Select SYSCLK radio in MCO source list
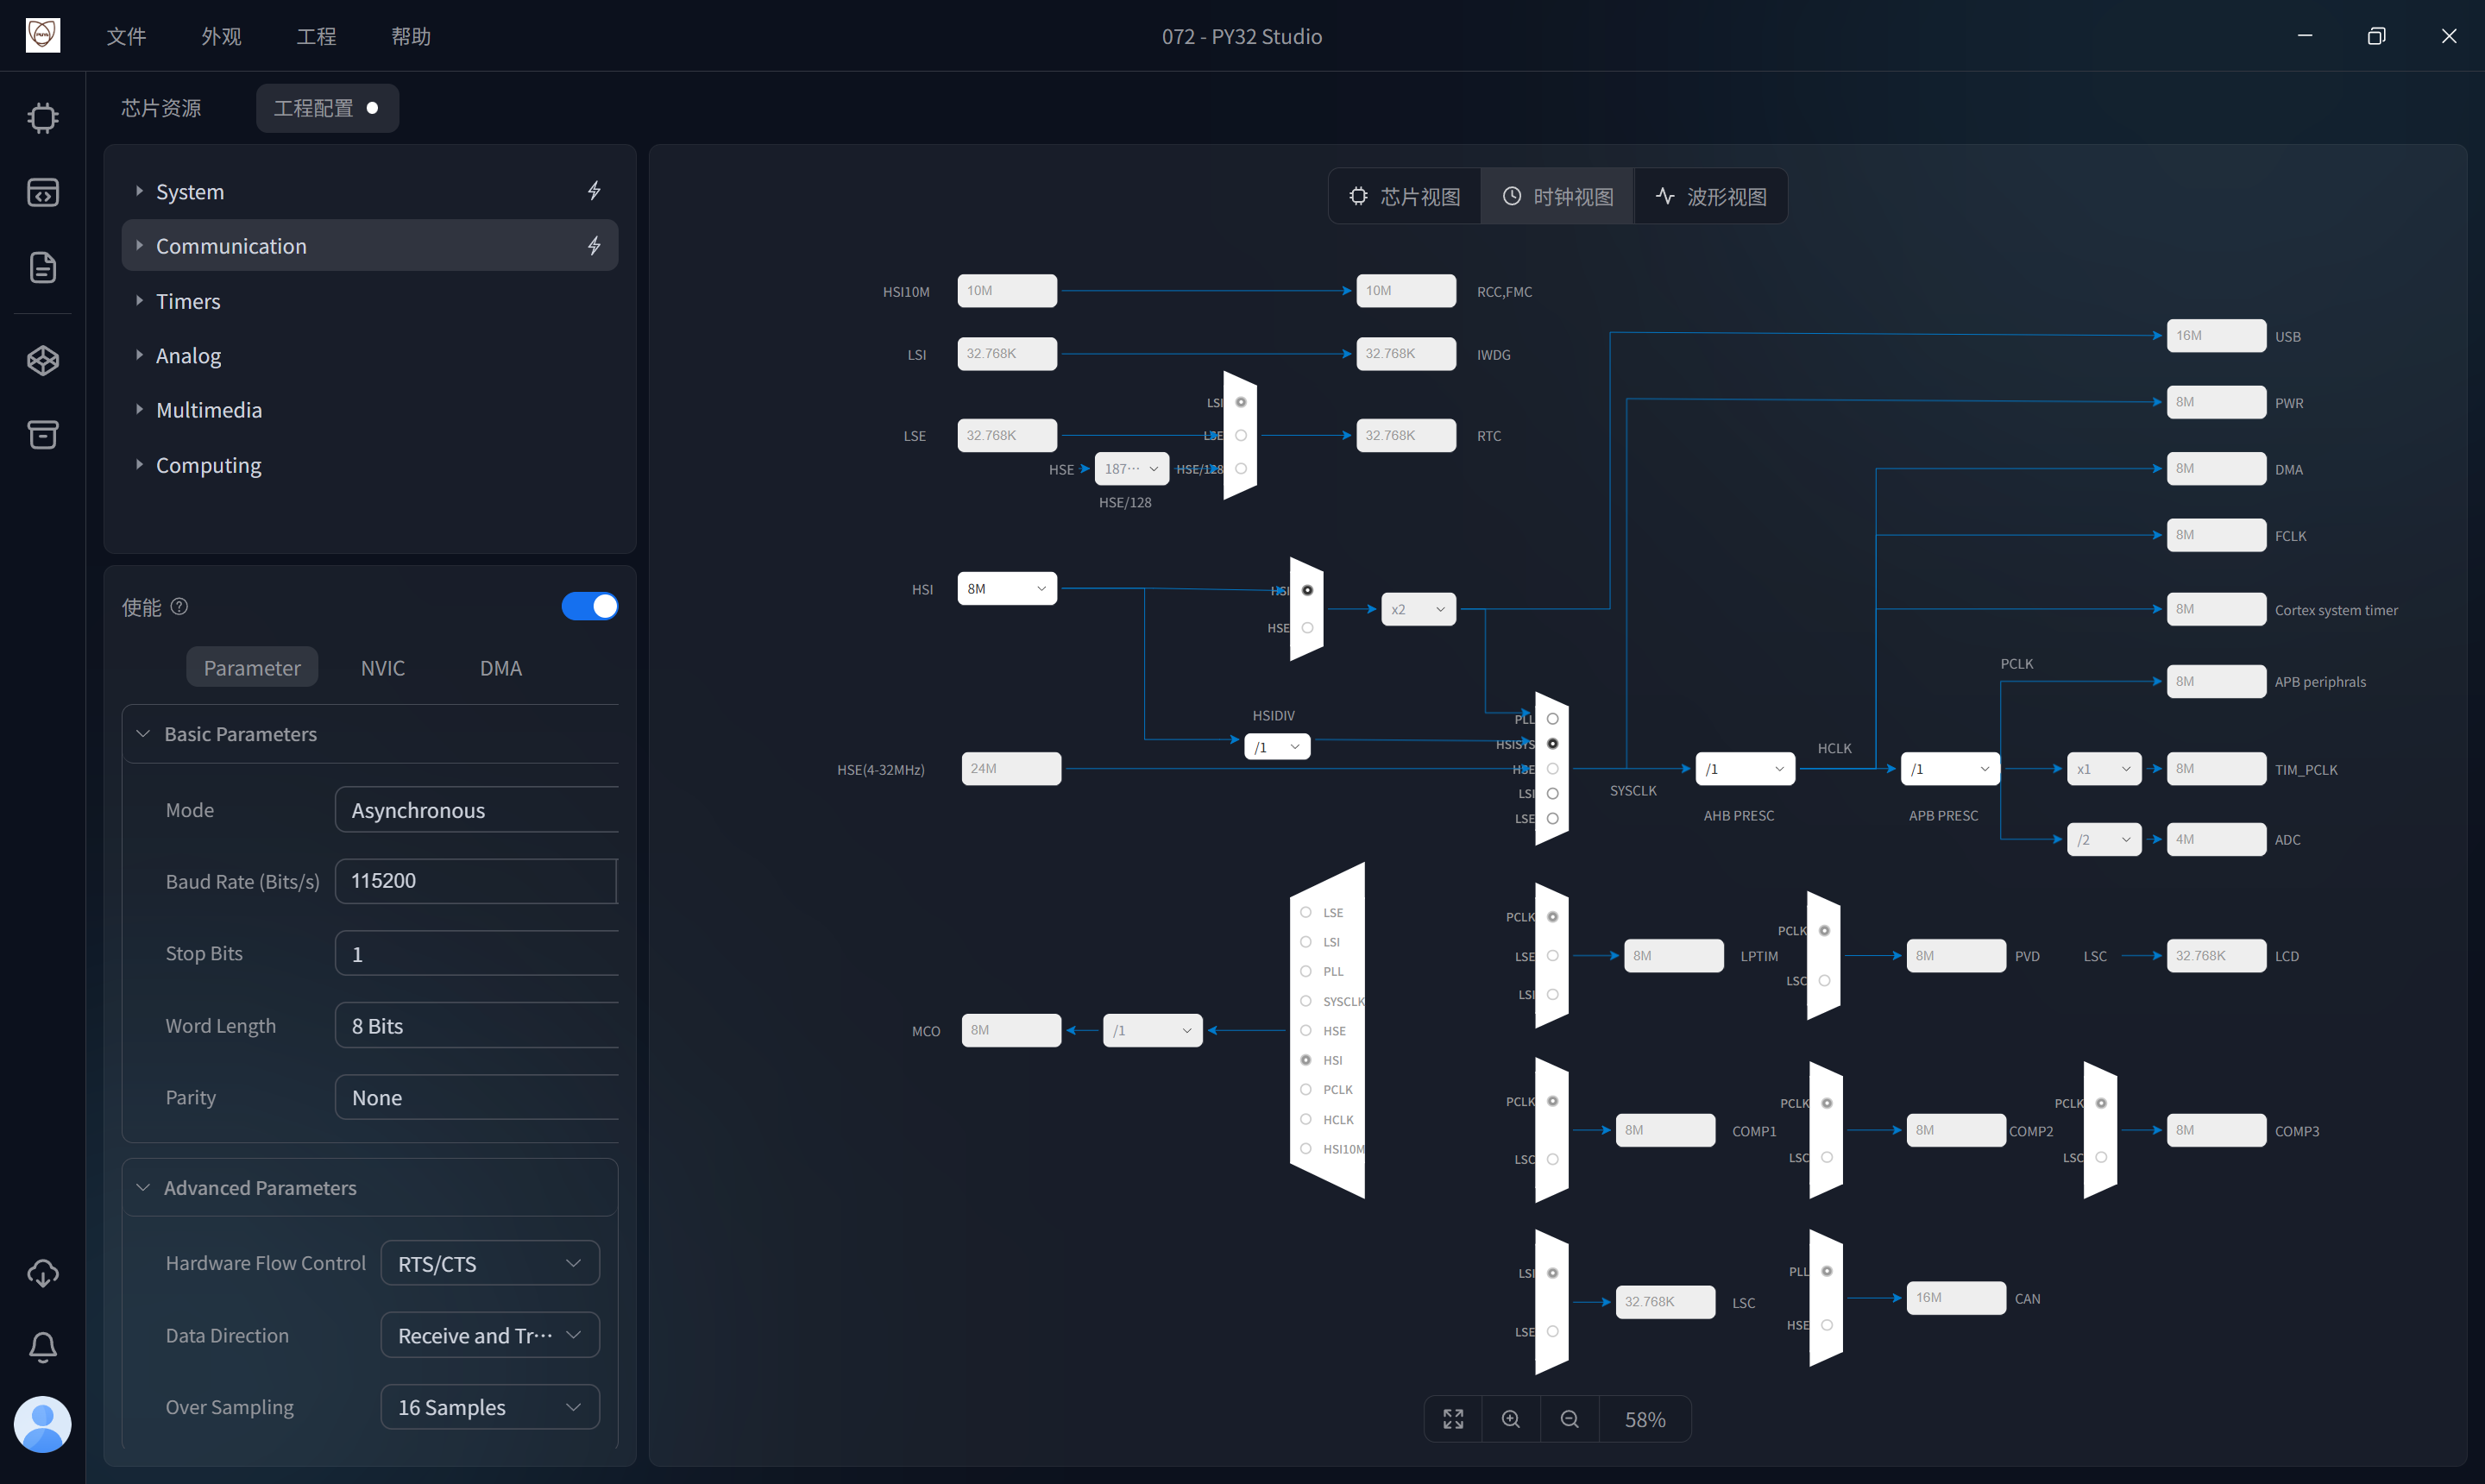 click(x=1305, y=1001)
